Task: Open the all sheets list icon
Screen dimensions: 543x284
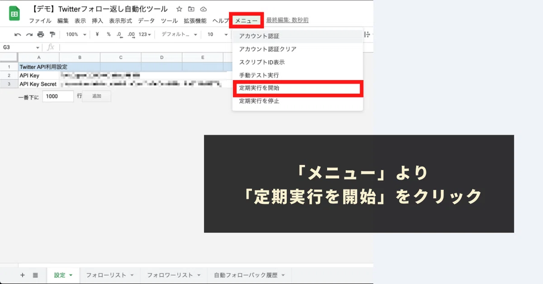Action: pyautogui.click(x=35, y=275)
